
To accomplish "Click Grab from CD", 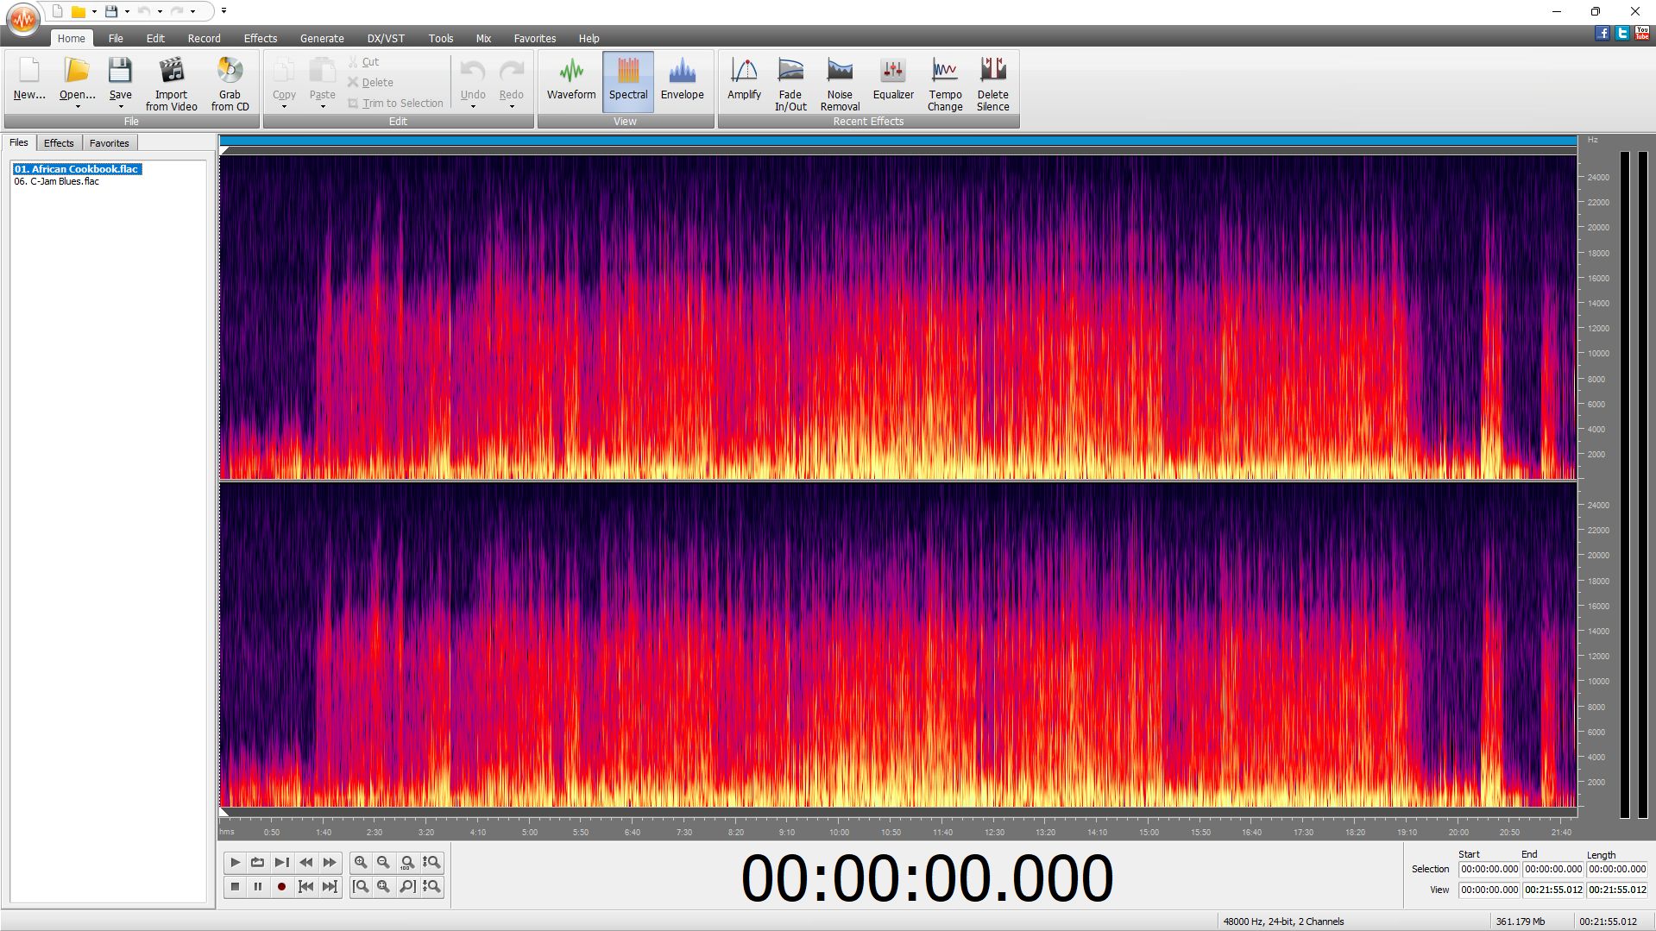I will pyautogui.click(x=230, y=83).
